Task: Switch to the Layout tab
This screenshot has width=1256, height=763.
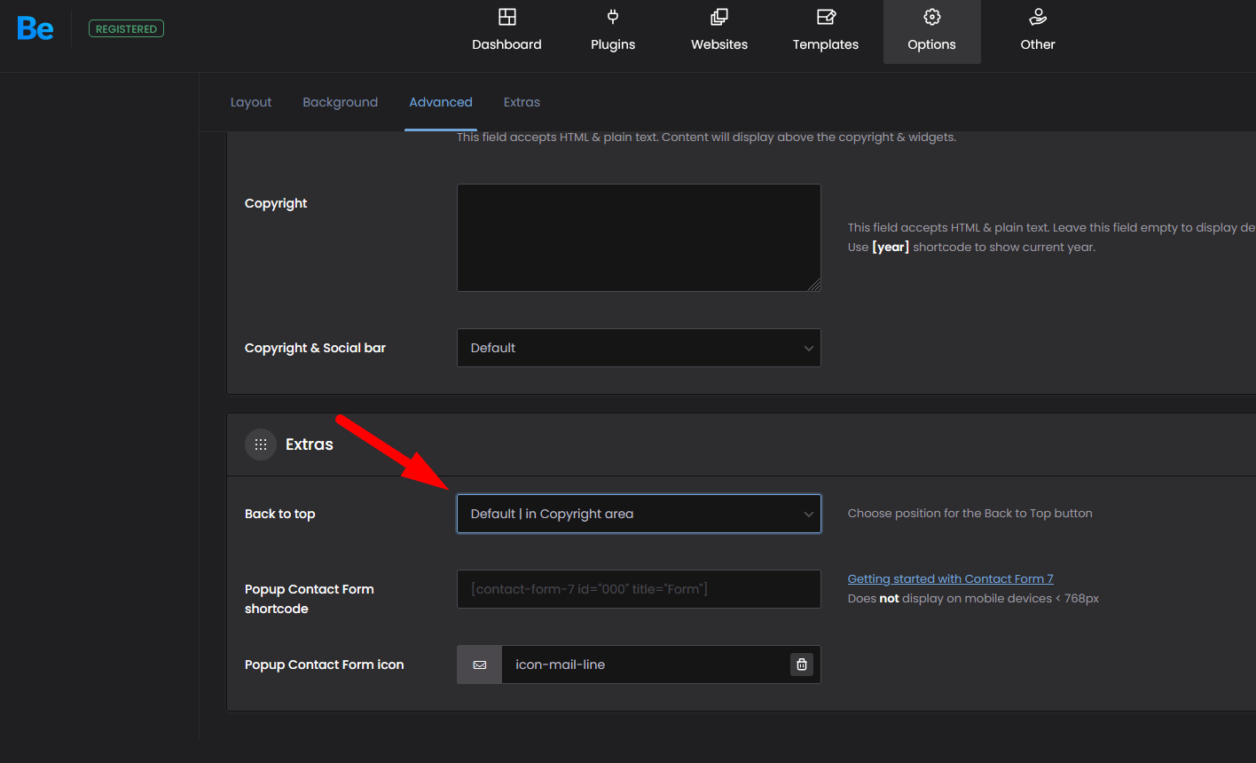Action: click(251, 102)
